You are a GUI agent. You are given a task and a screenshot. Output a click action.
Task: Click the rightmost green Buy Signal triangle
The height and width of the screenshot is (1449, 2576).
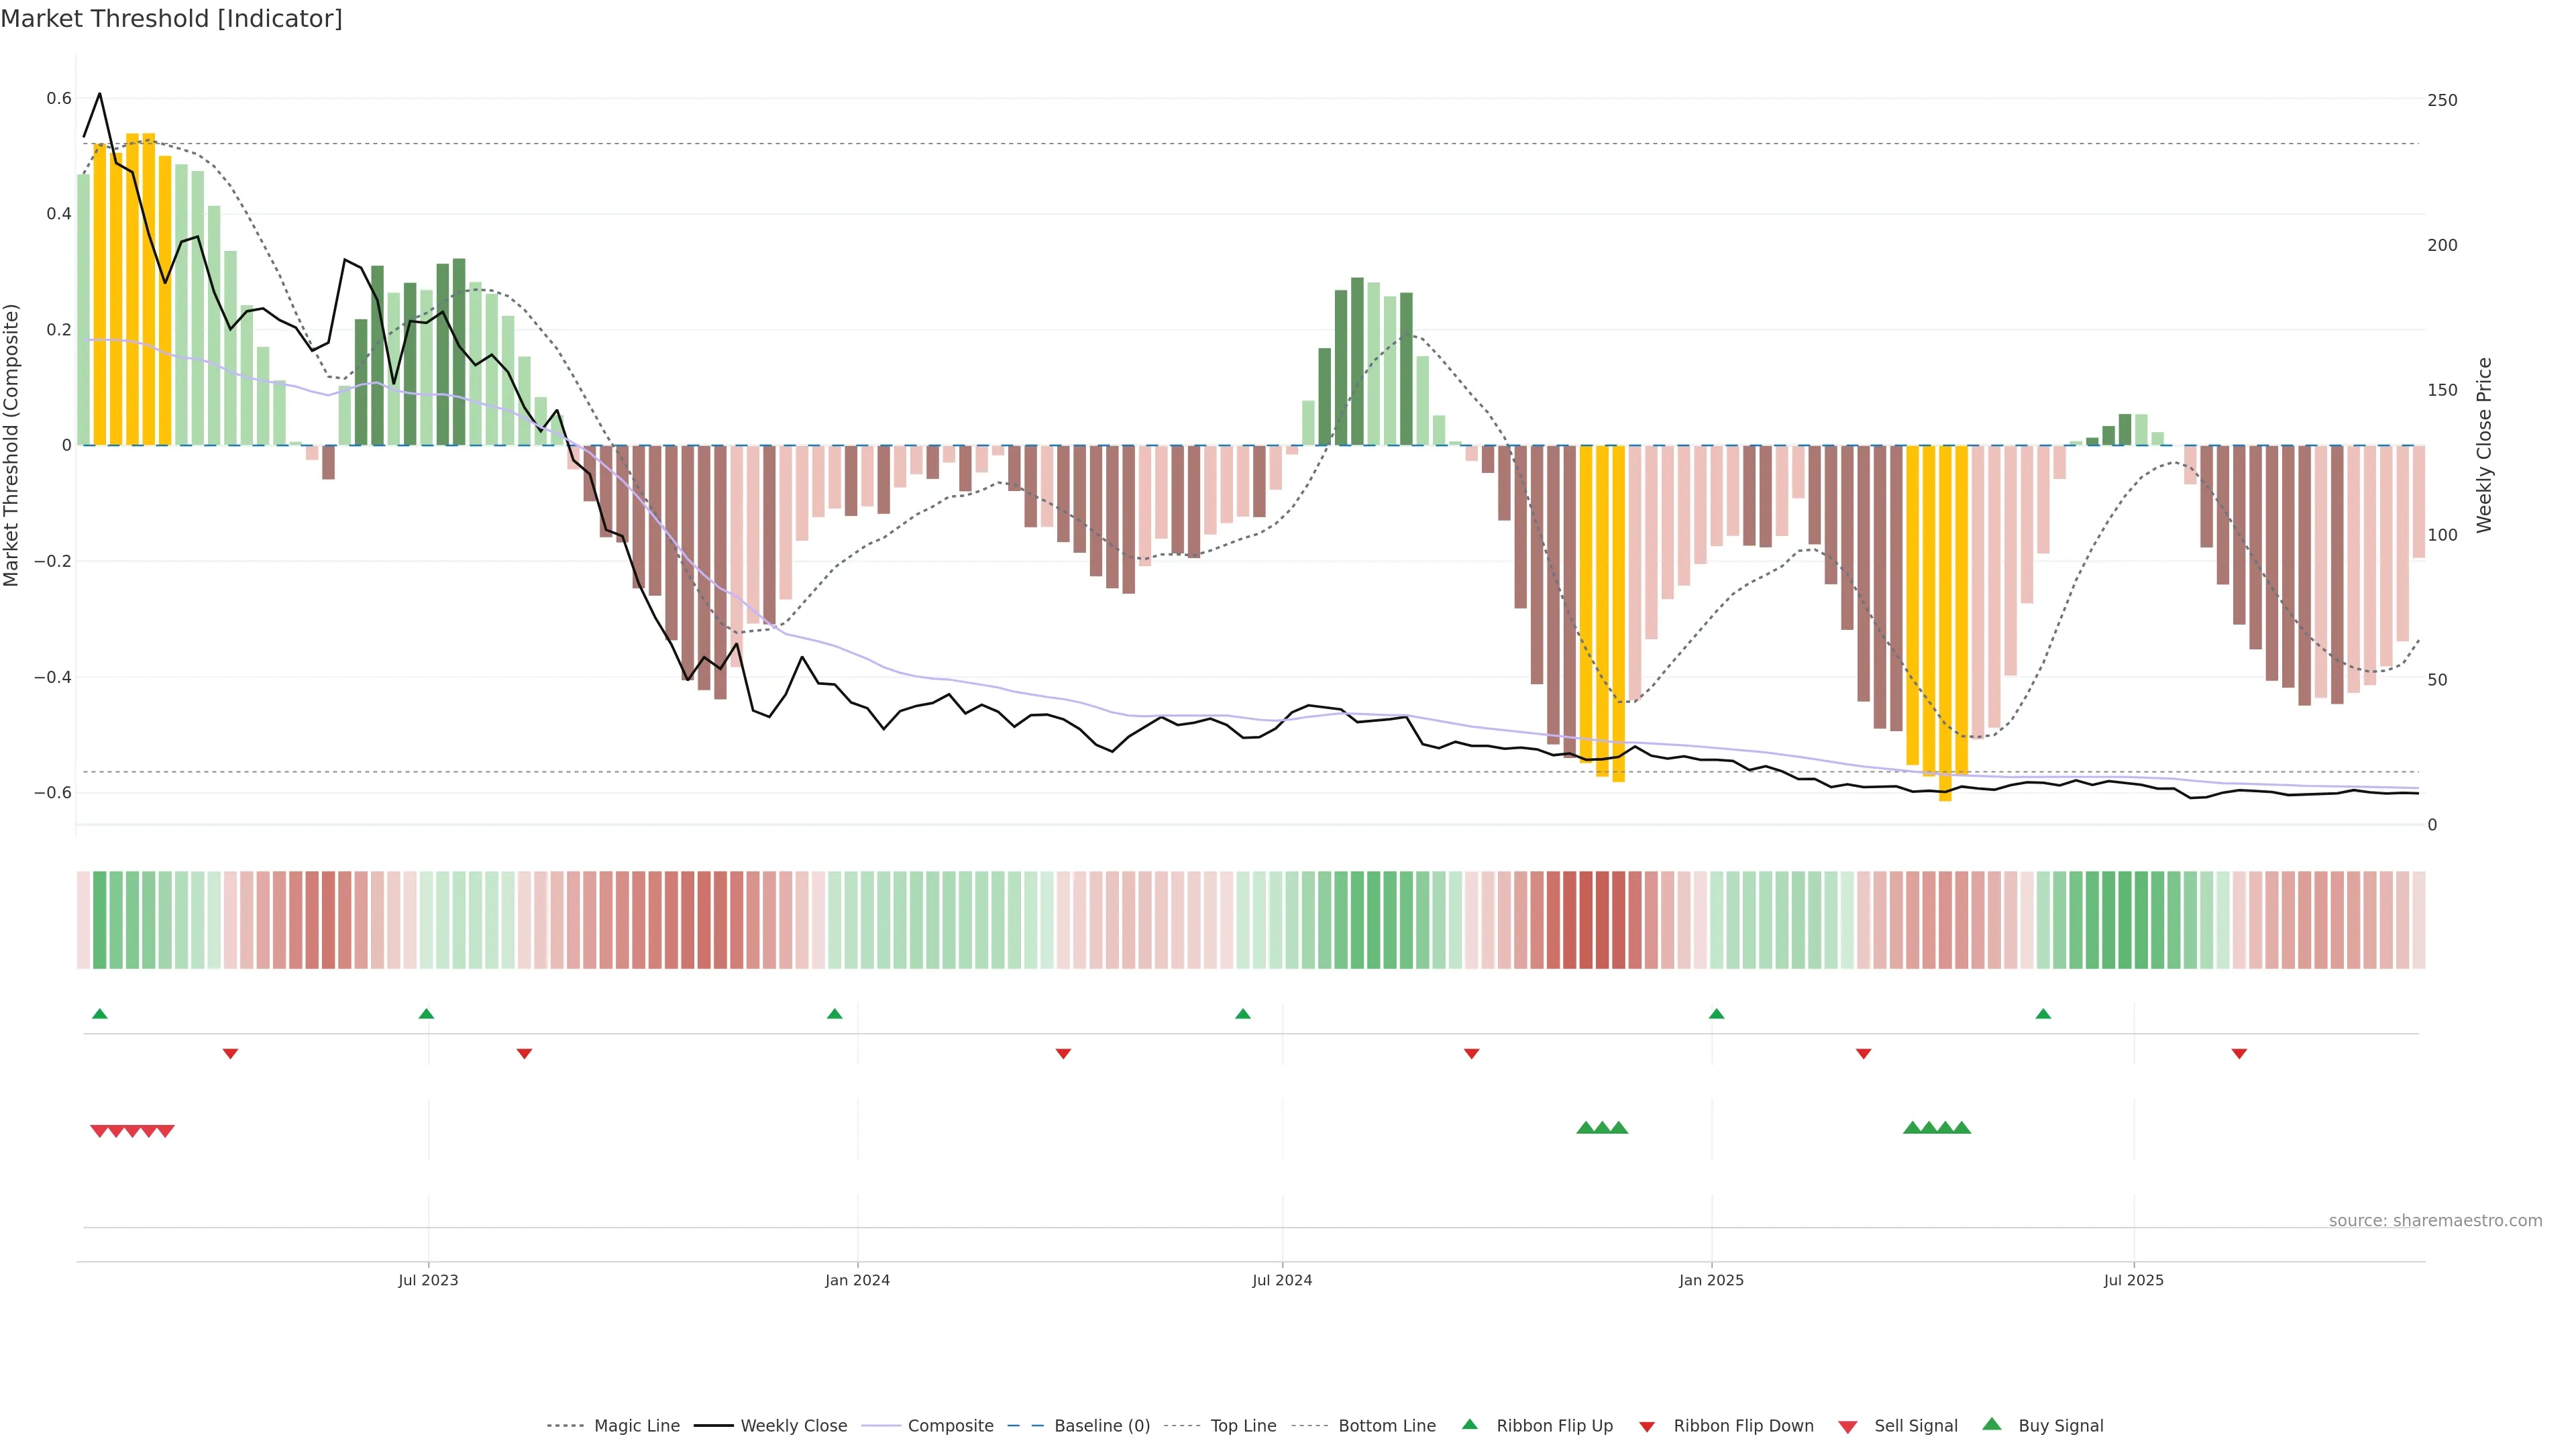pyautogui.click(x=1962, y=1128)
